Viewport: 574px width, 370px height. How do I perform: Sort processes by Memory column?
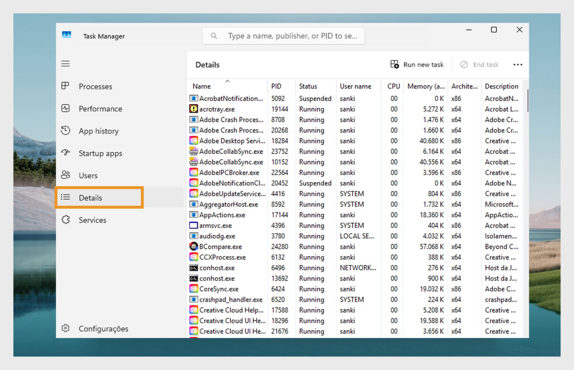coord(426,86)
